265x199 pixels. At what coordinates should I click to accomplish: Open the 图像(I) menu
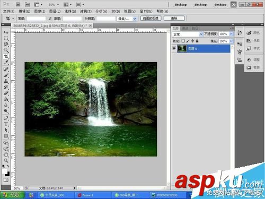[x=40, y=11]
